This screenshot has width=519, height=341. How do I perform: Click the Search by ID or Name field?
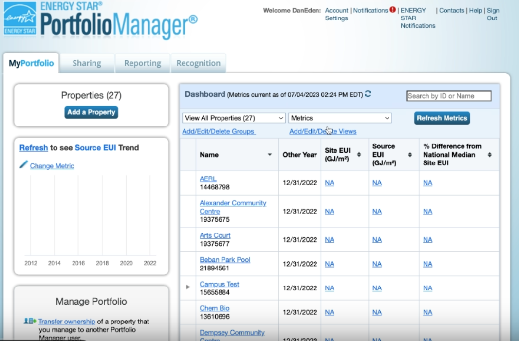point(449,96)
